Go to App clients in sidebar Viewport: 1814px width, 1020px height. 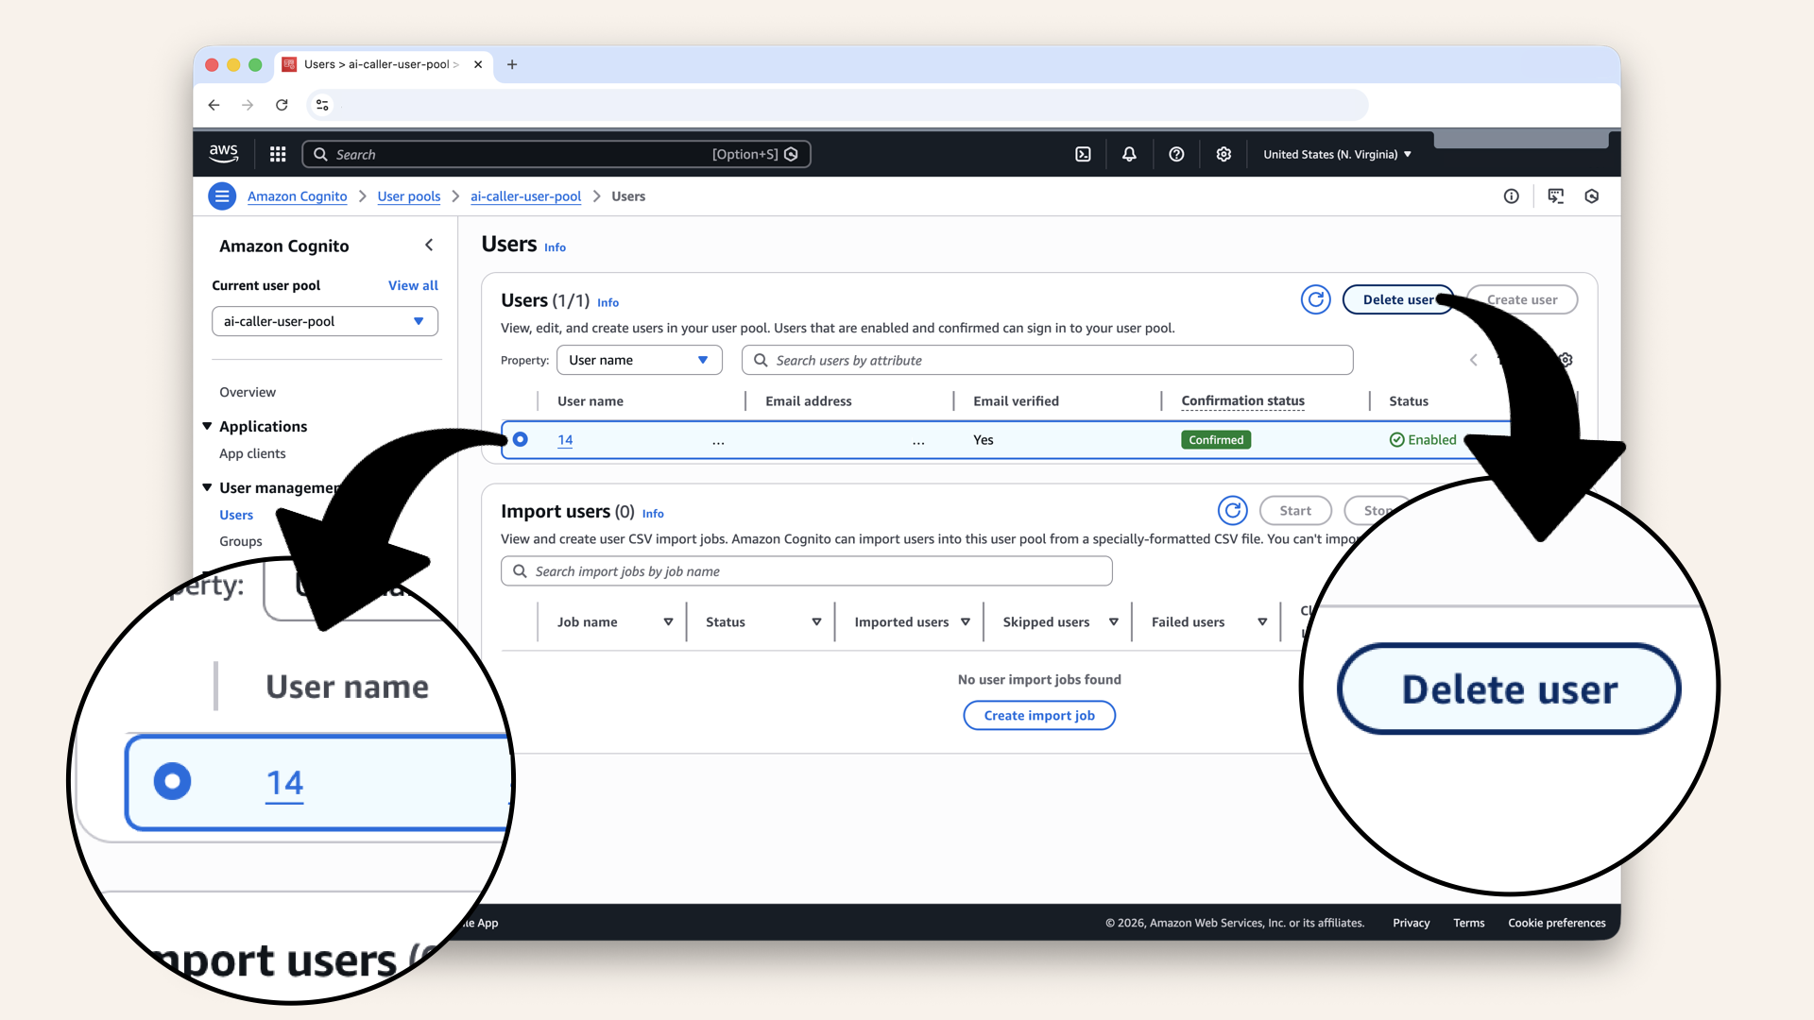252,453
